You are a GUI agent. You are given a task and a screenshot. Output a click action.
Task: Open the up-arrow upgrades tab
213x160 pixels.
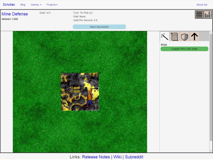(x=194, y=37)
